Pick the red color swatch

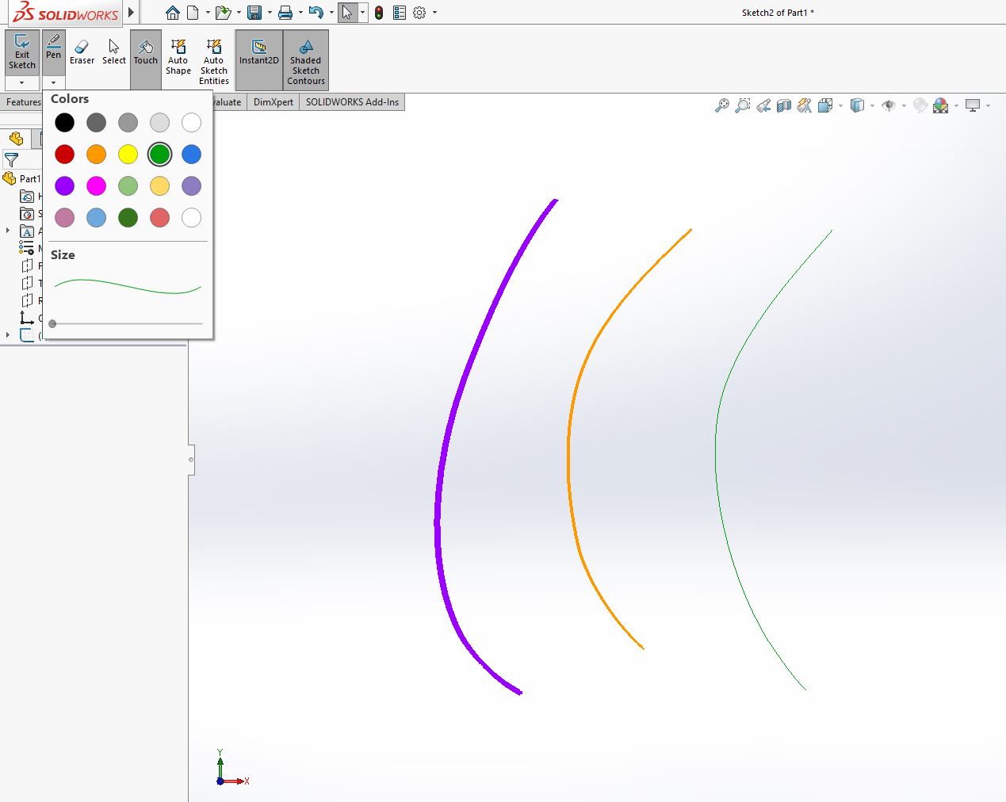[64, 155]
